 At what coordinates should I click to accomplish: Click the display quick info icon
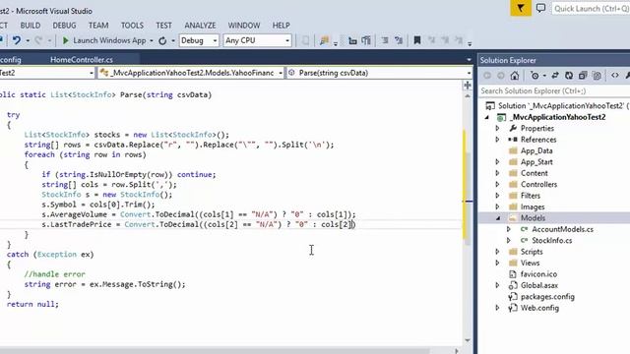[x=366, y=40]
